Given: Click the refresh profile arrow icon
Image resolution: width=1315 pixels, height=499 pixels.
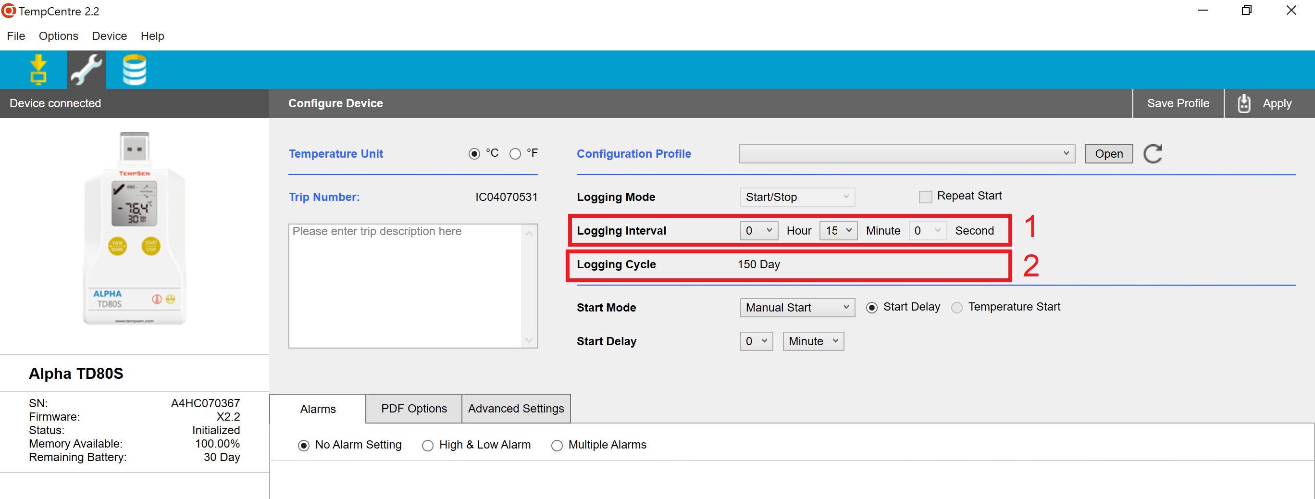Looking at the screenshot, I should point(1152,154).
